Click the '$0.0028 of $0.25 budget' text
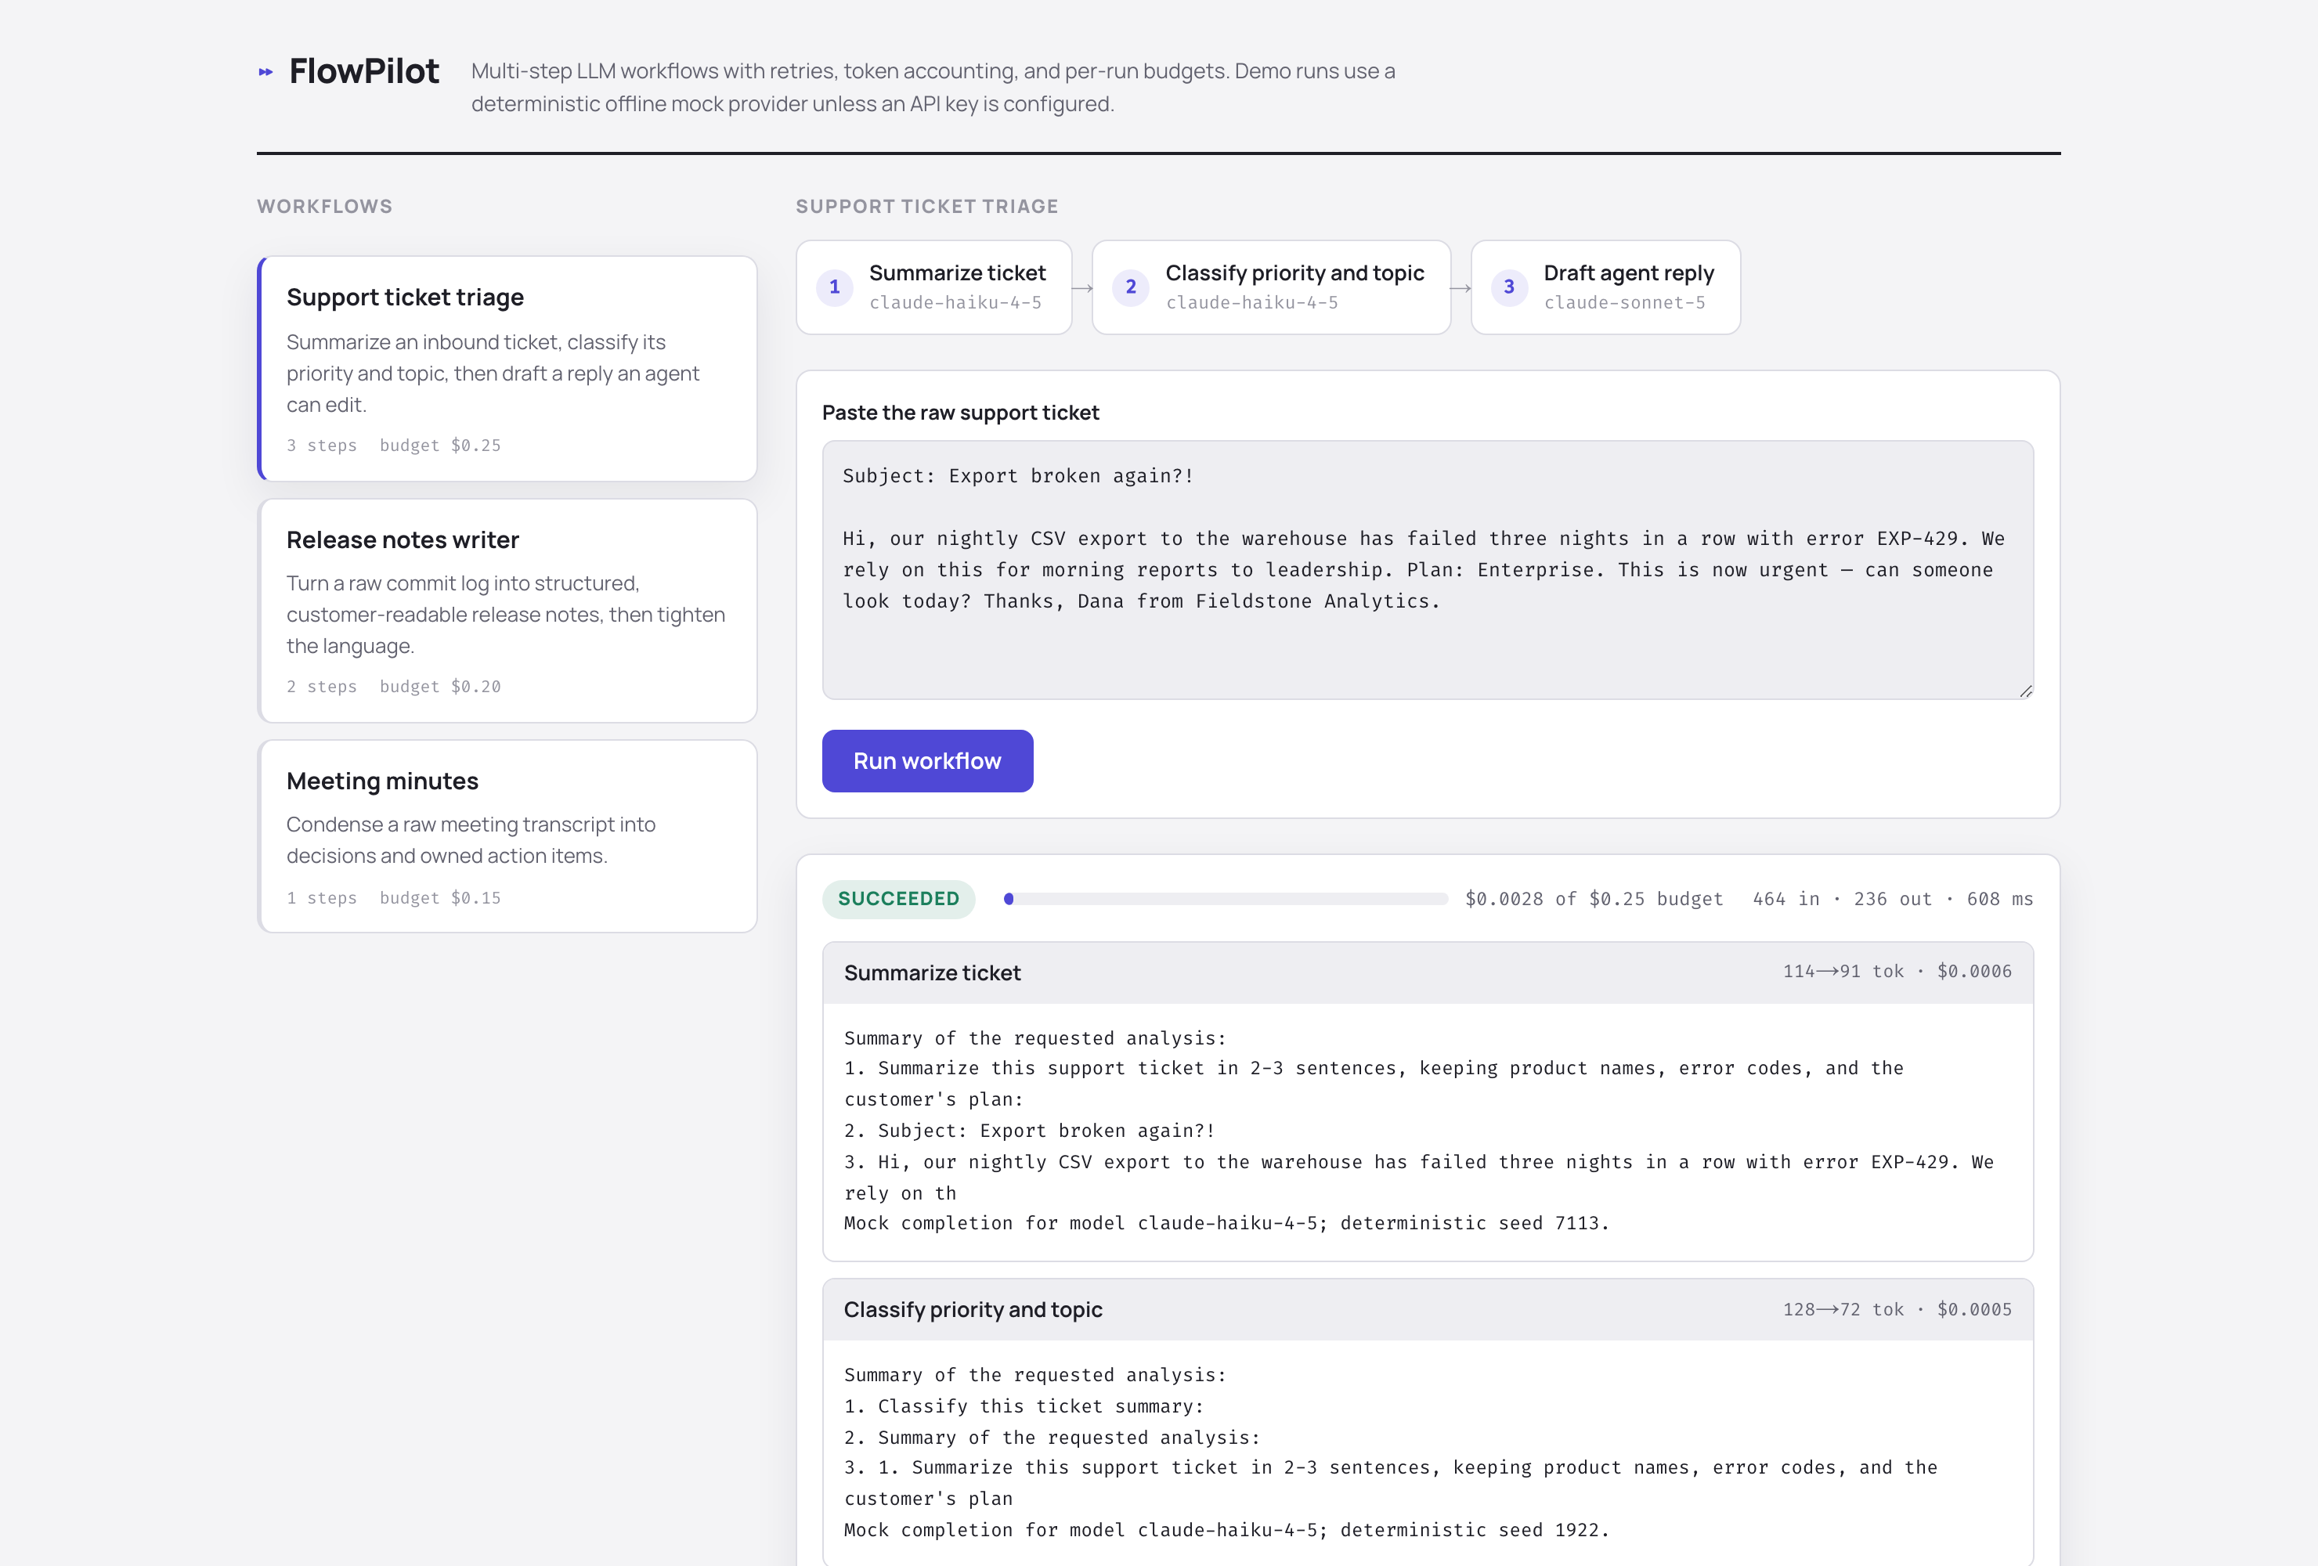 click(1594, 899)
